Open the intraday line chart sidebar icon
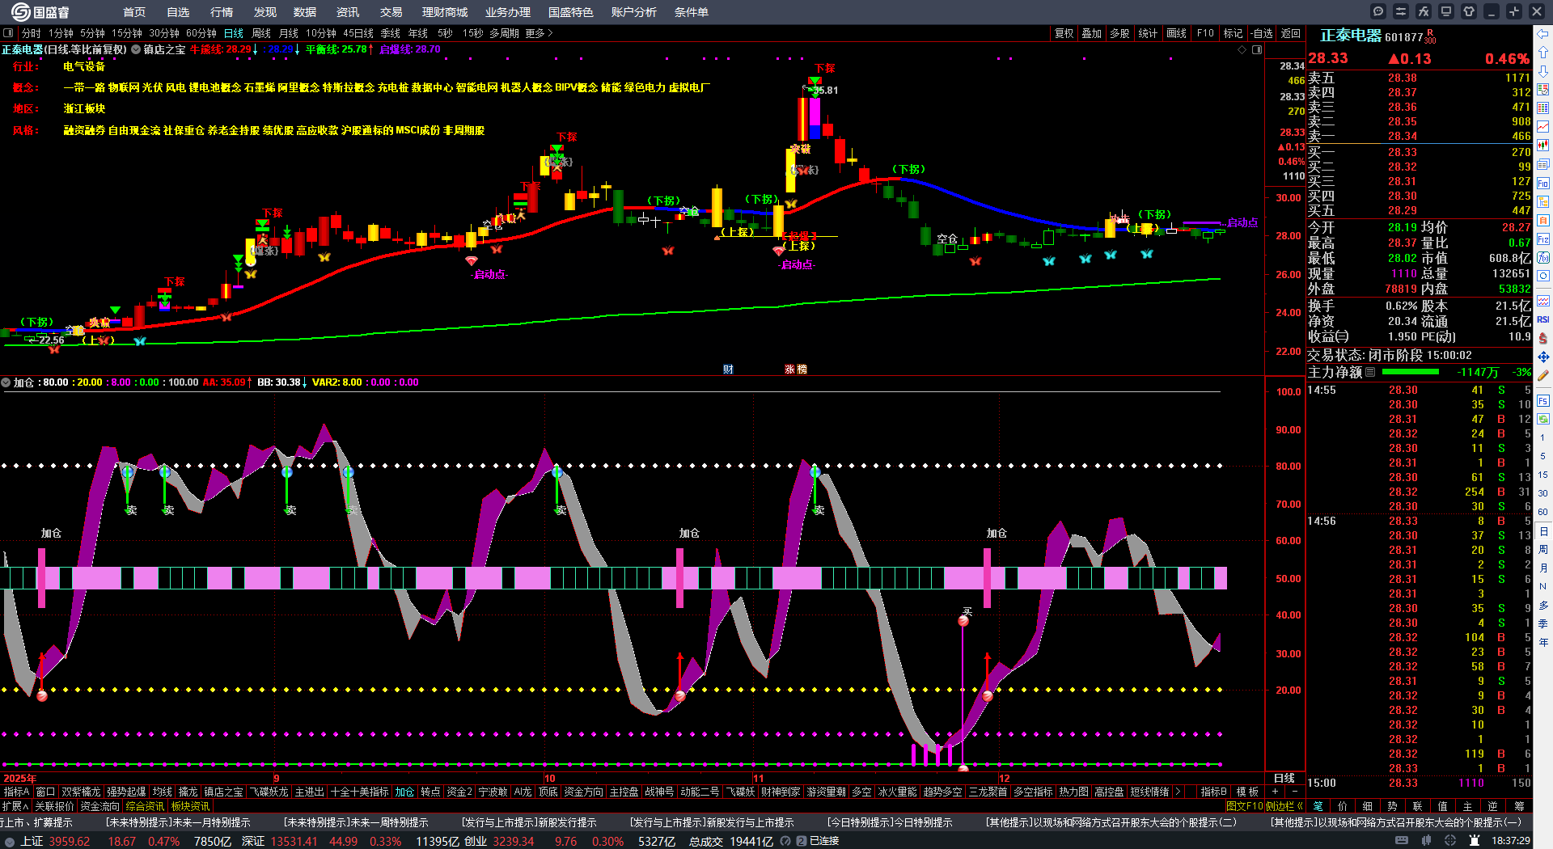Image resolution: width=1553 pixels, height=849 pixels. (1543, 127)
